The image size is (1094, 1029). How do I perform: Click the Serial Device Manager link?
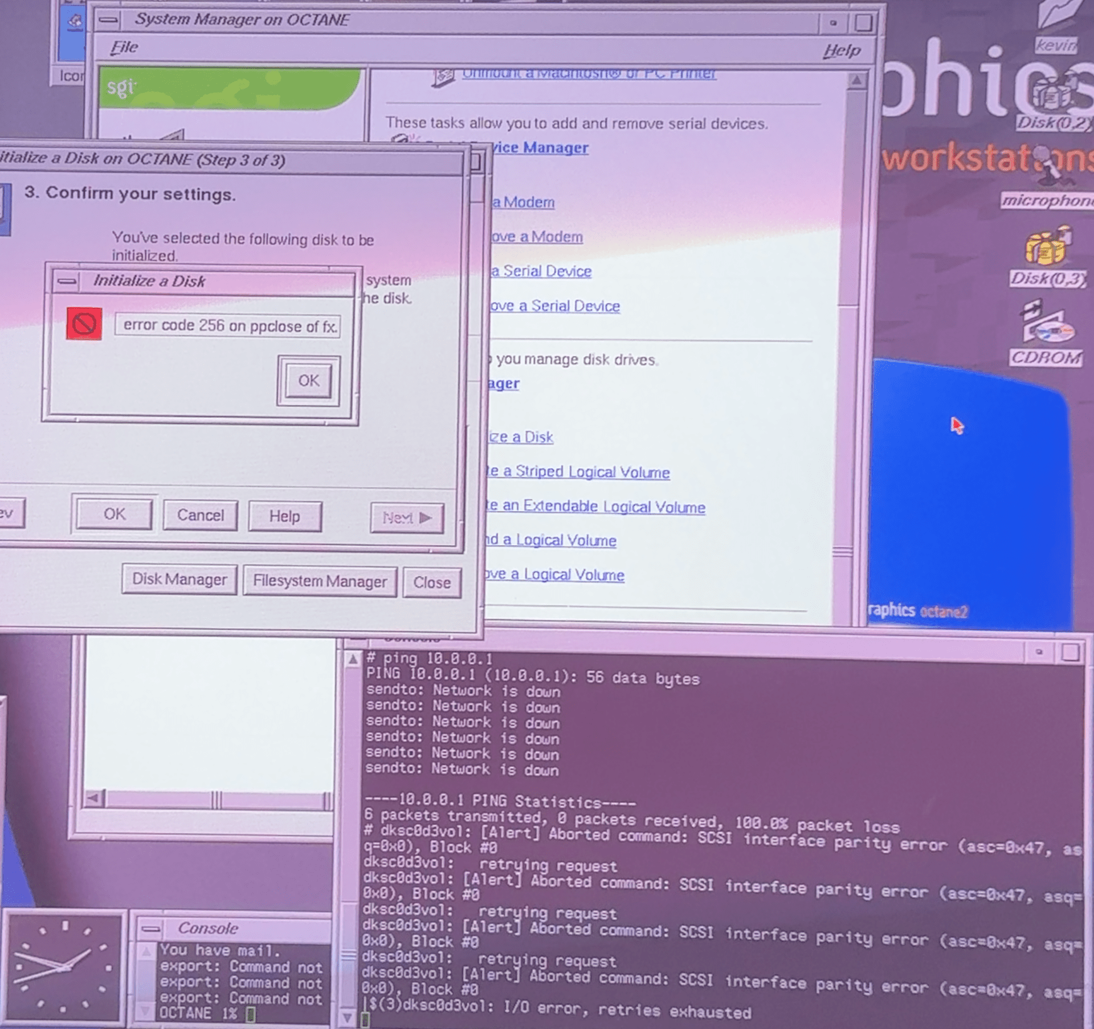[540, 148]
